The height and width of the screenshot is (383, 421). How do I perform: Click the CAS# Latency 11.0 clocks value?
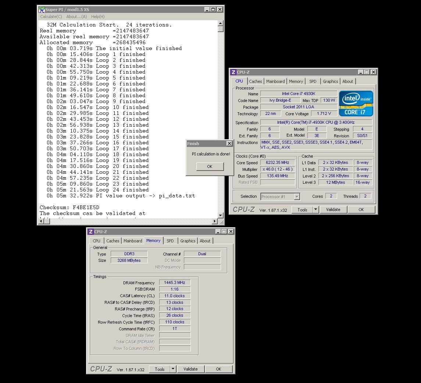pos(175,296)
